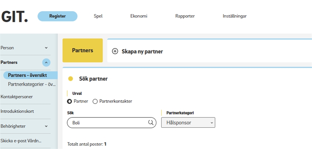Click the magnifying glass search icon

151,123
